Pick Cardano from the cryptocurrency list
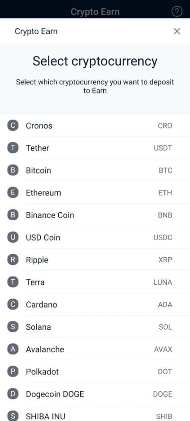Viewport: 190px width, 421px height. pos(95,304)
